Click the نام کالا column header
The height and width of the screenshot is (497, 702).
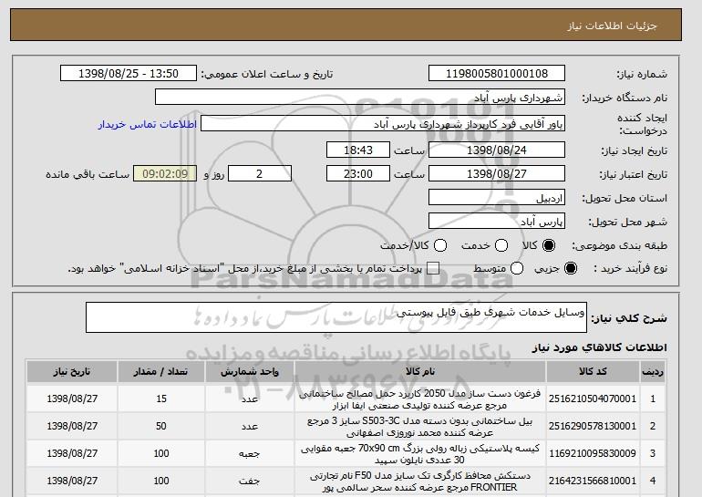pyautogui.click(x=420, y=372)
